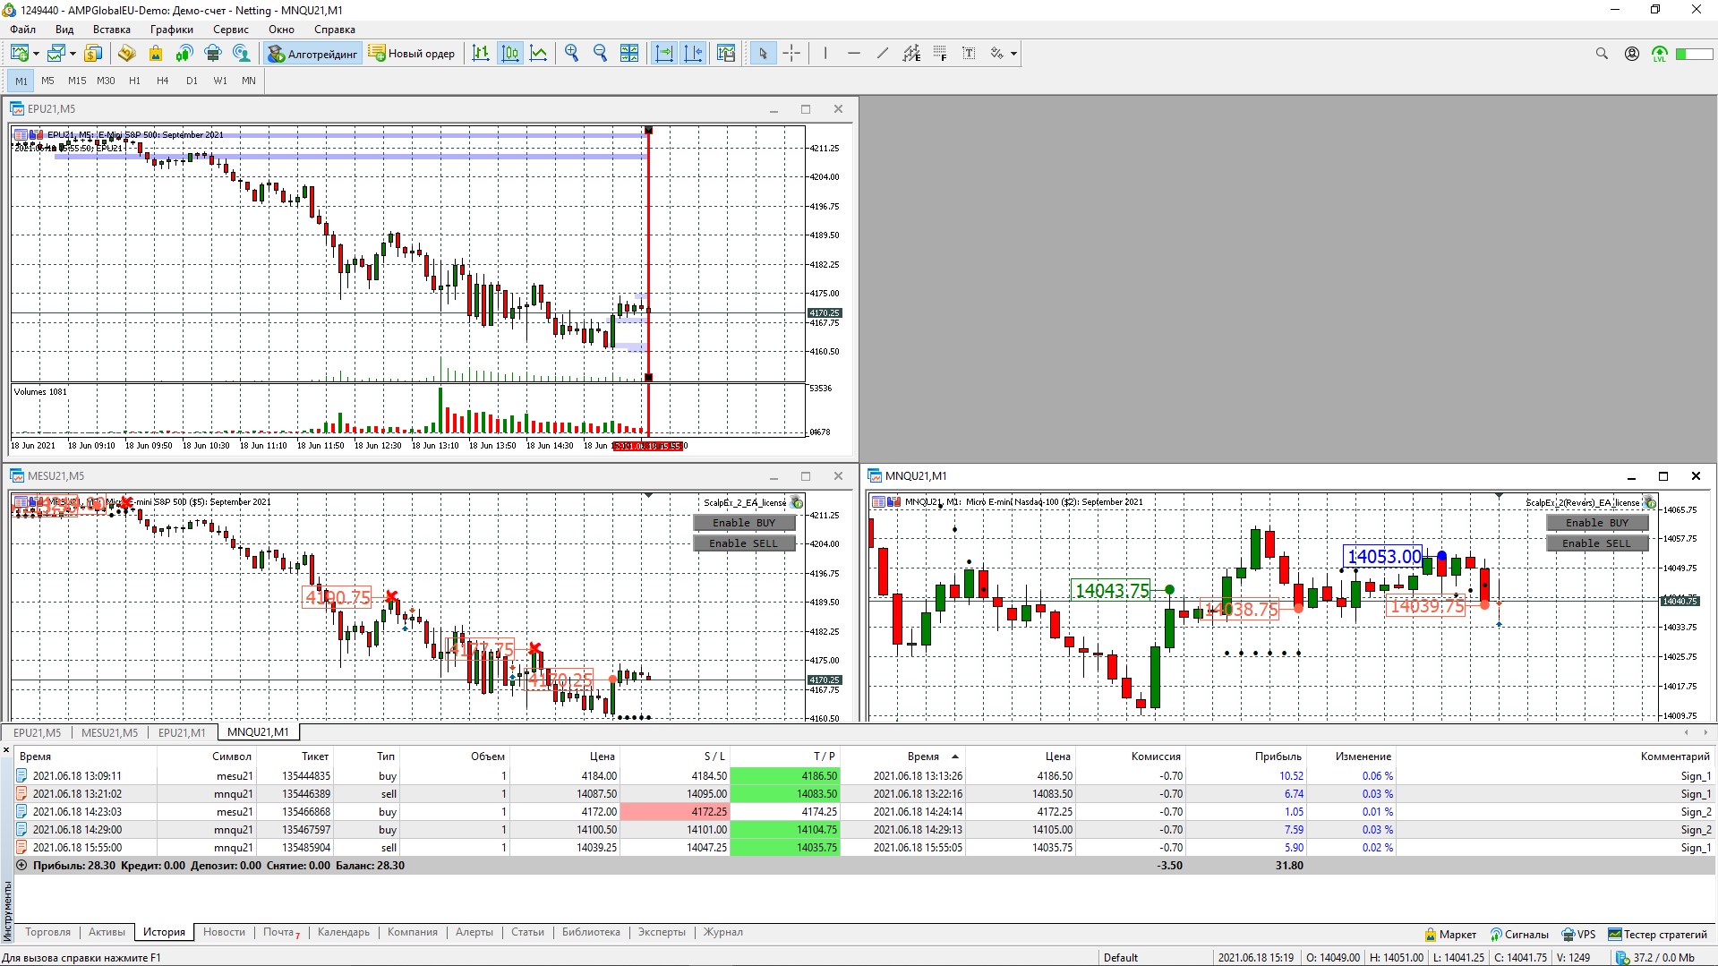Viewport: 1718px width, 966px height.
Task: Select the M15 timeframe
Action: tap(77, 81)
